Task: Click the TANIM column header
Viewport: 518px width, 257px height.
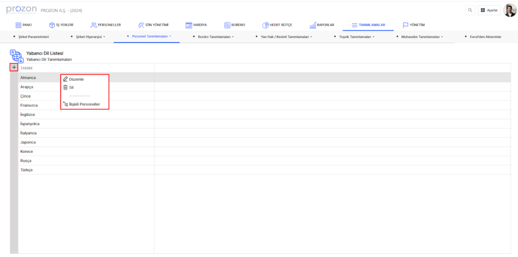Action: (26, 68)
